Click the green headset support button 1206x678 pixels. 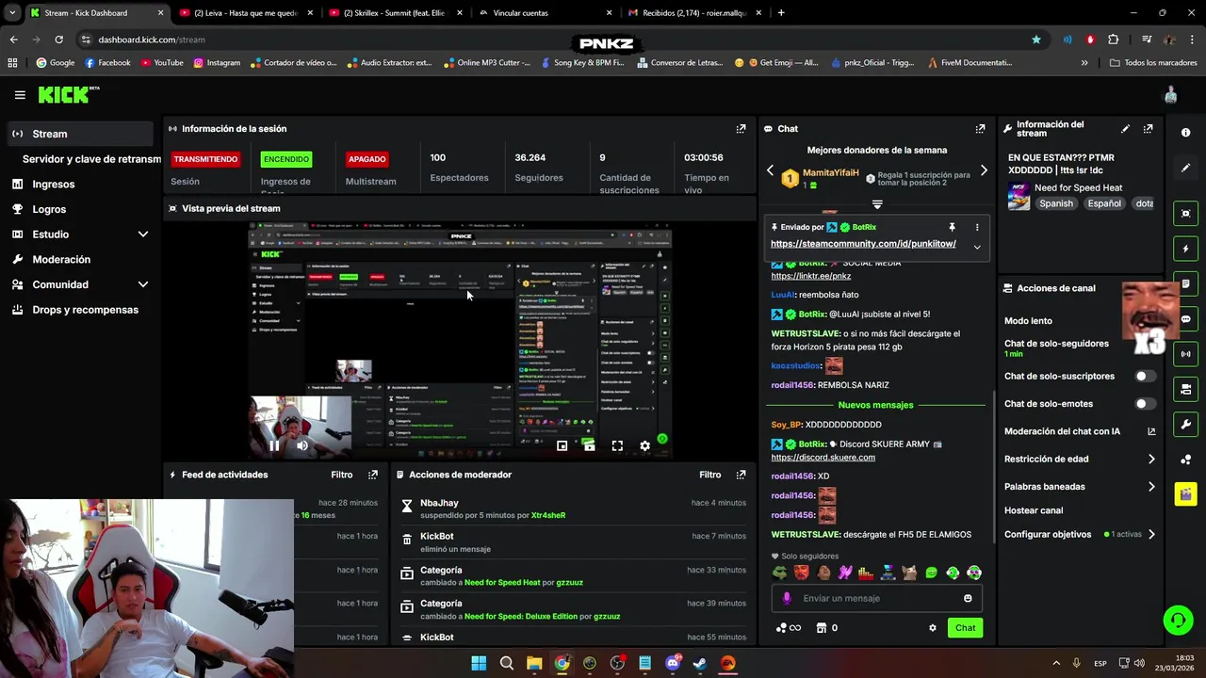tap(1178, 620)
